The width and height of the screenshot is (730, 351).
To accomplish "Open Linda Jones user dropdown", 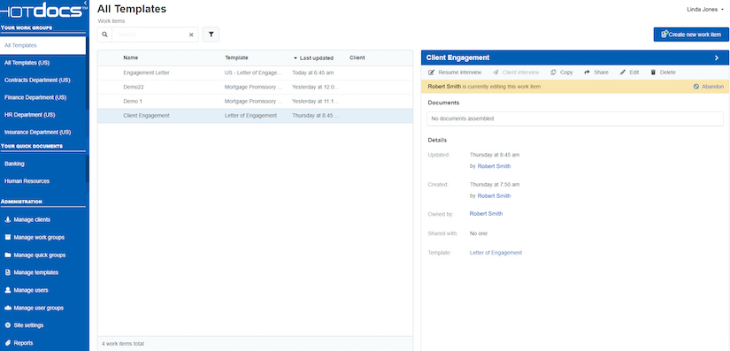I will [705, 10].
